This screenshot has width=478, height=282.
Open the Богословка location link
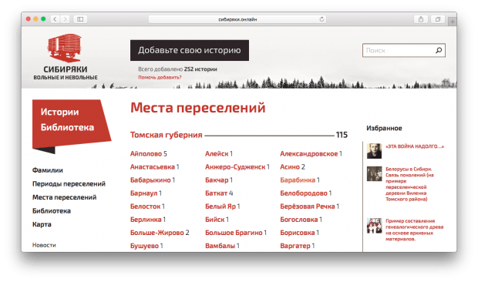299,220
